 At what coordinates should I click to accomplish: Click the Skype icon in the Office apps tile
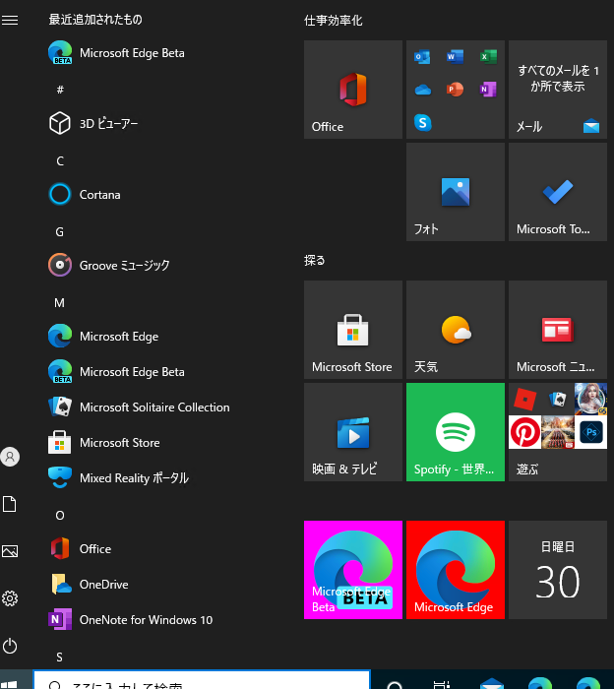coord(422,123)
